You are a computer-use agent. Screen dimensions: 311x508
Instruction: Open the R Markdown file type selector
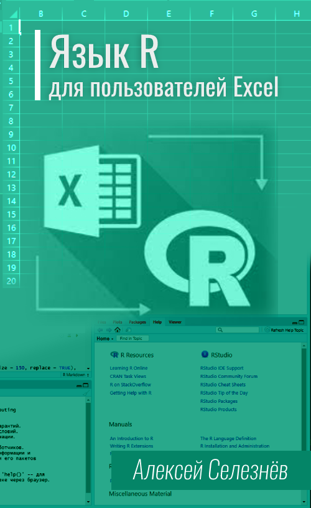pyautogui.click(x=76, y=375)
